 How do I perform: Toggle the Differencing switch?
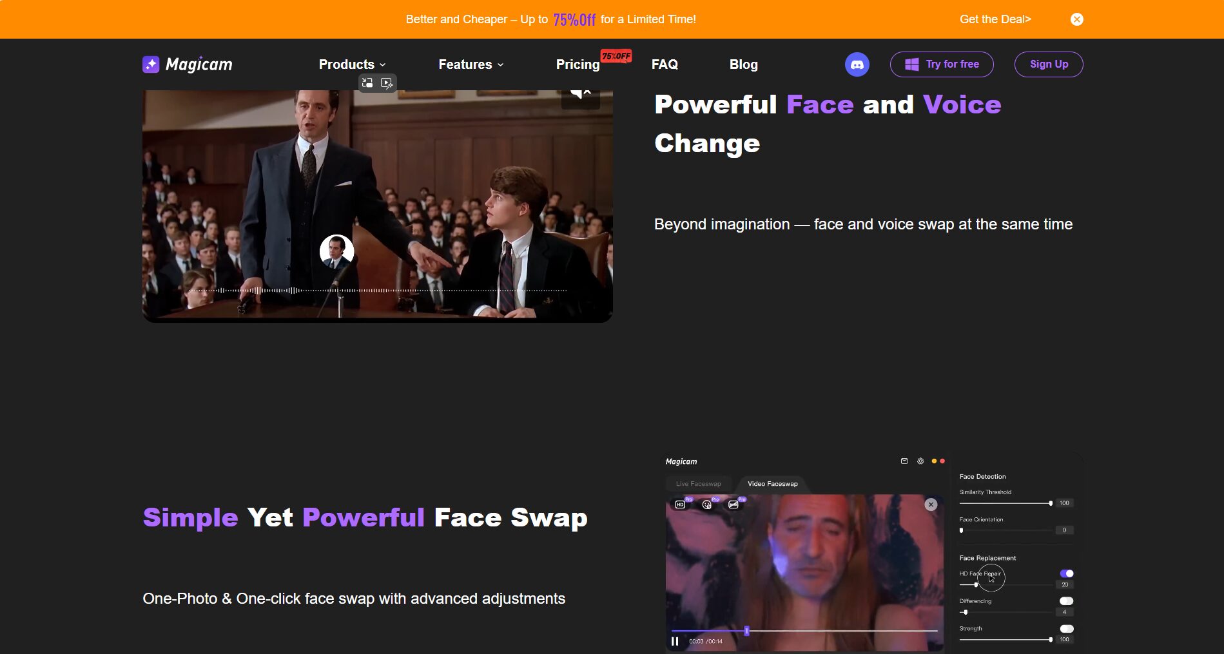[1067, 601]
